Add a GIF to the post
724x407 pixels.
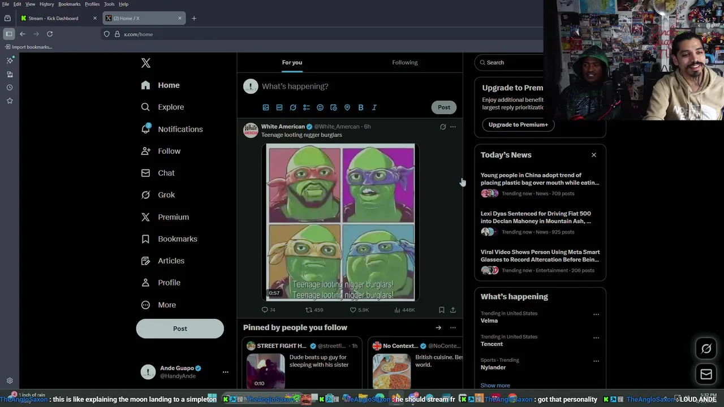(x=279, y=107)
